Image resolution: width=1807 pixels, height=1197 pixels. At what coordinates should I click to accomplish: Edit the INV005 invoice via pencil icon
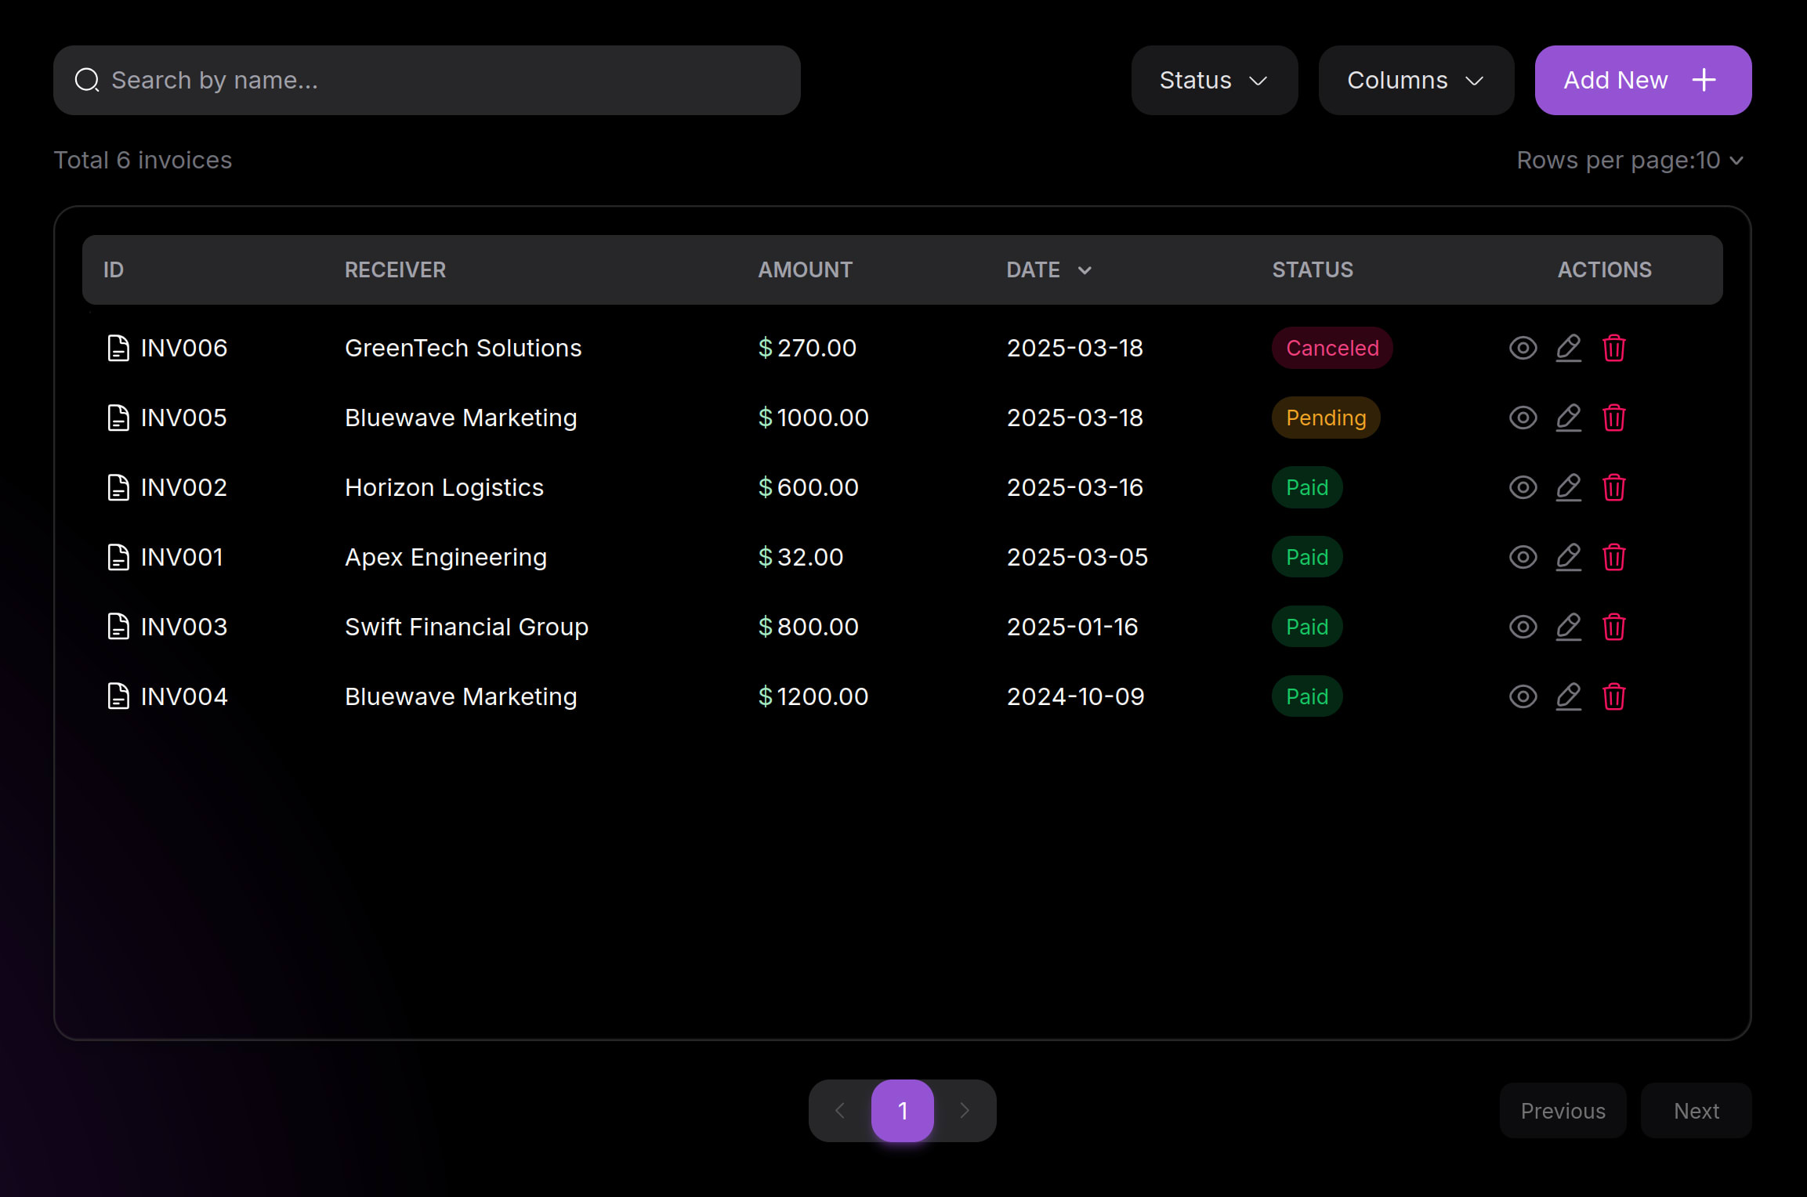click(x=1568, y=418)
